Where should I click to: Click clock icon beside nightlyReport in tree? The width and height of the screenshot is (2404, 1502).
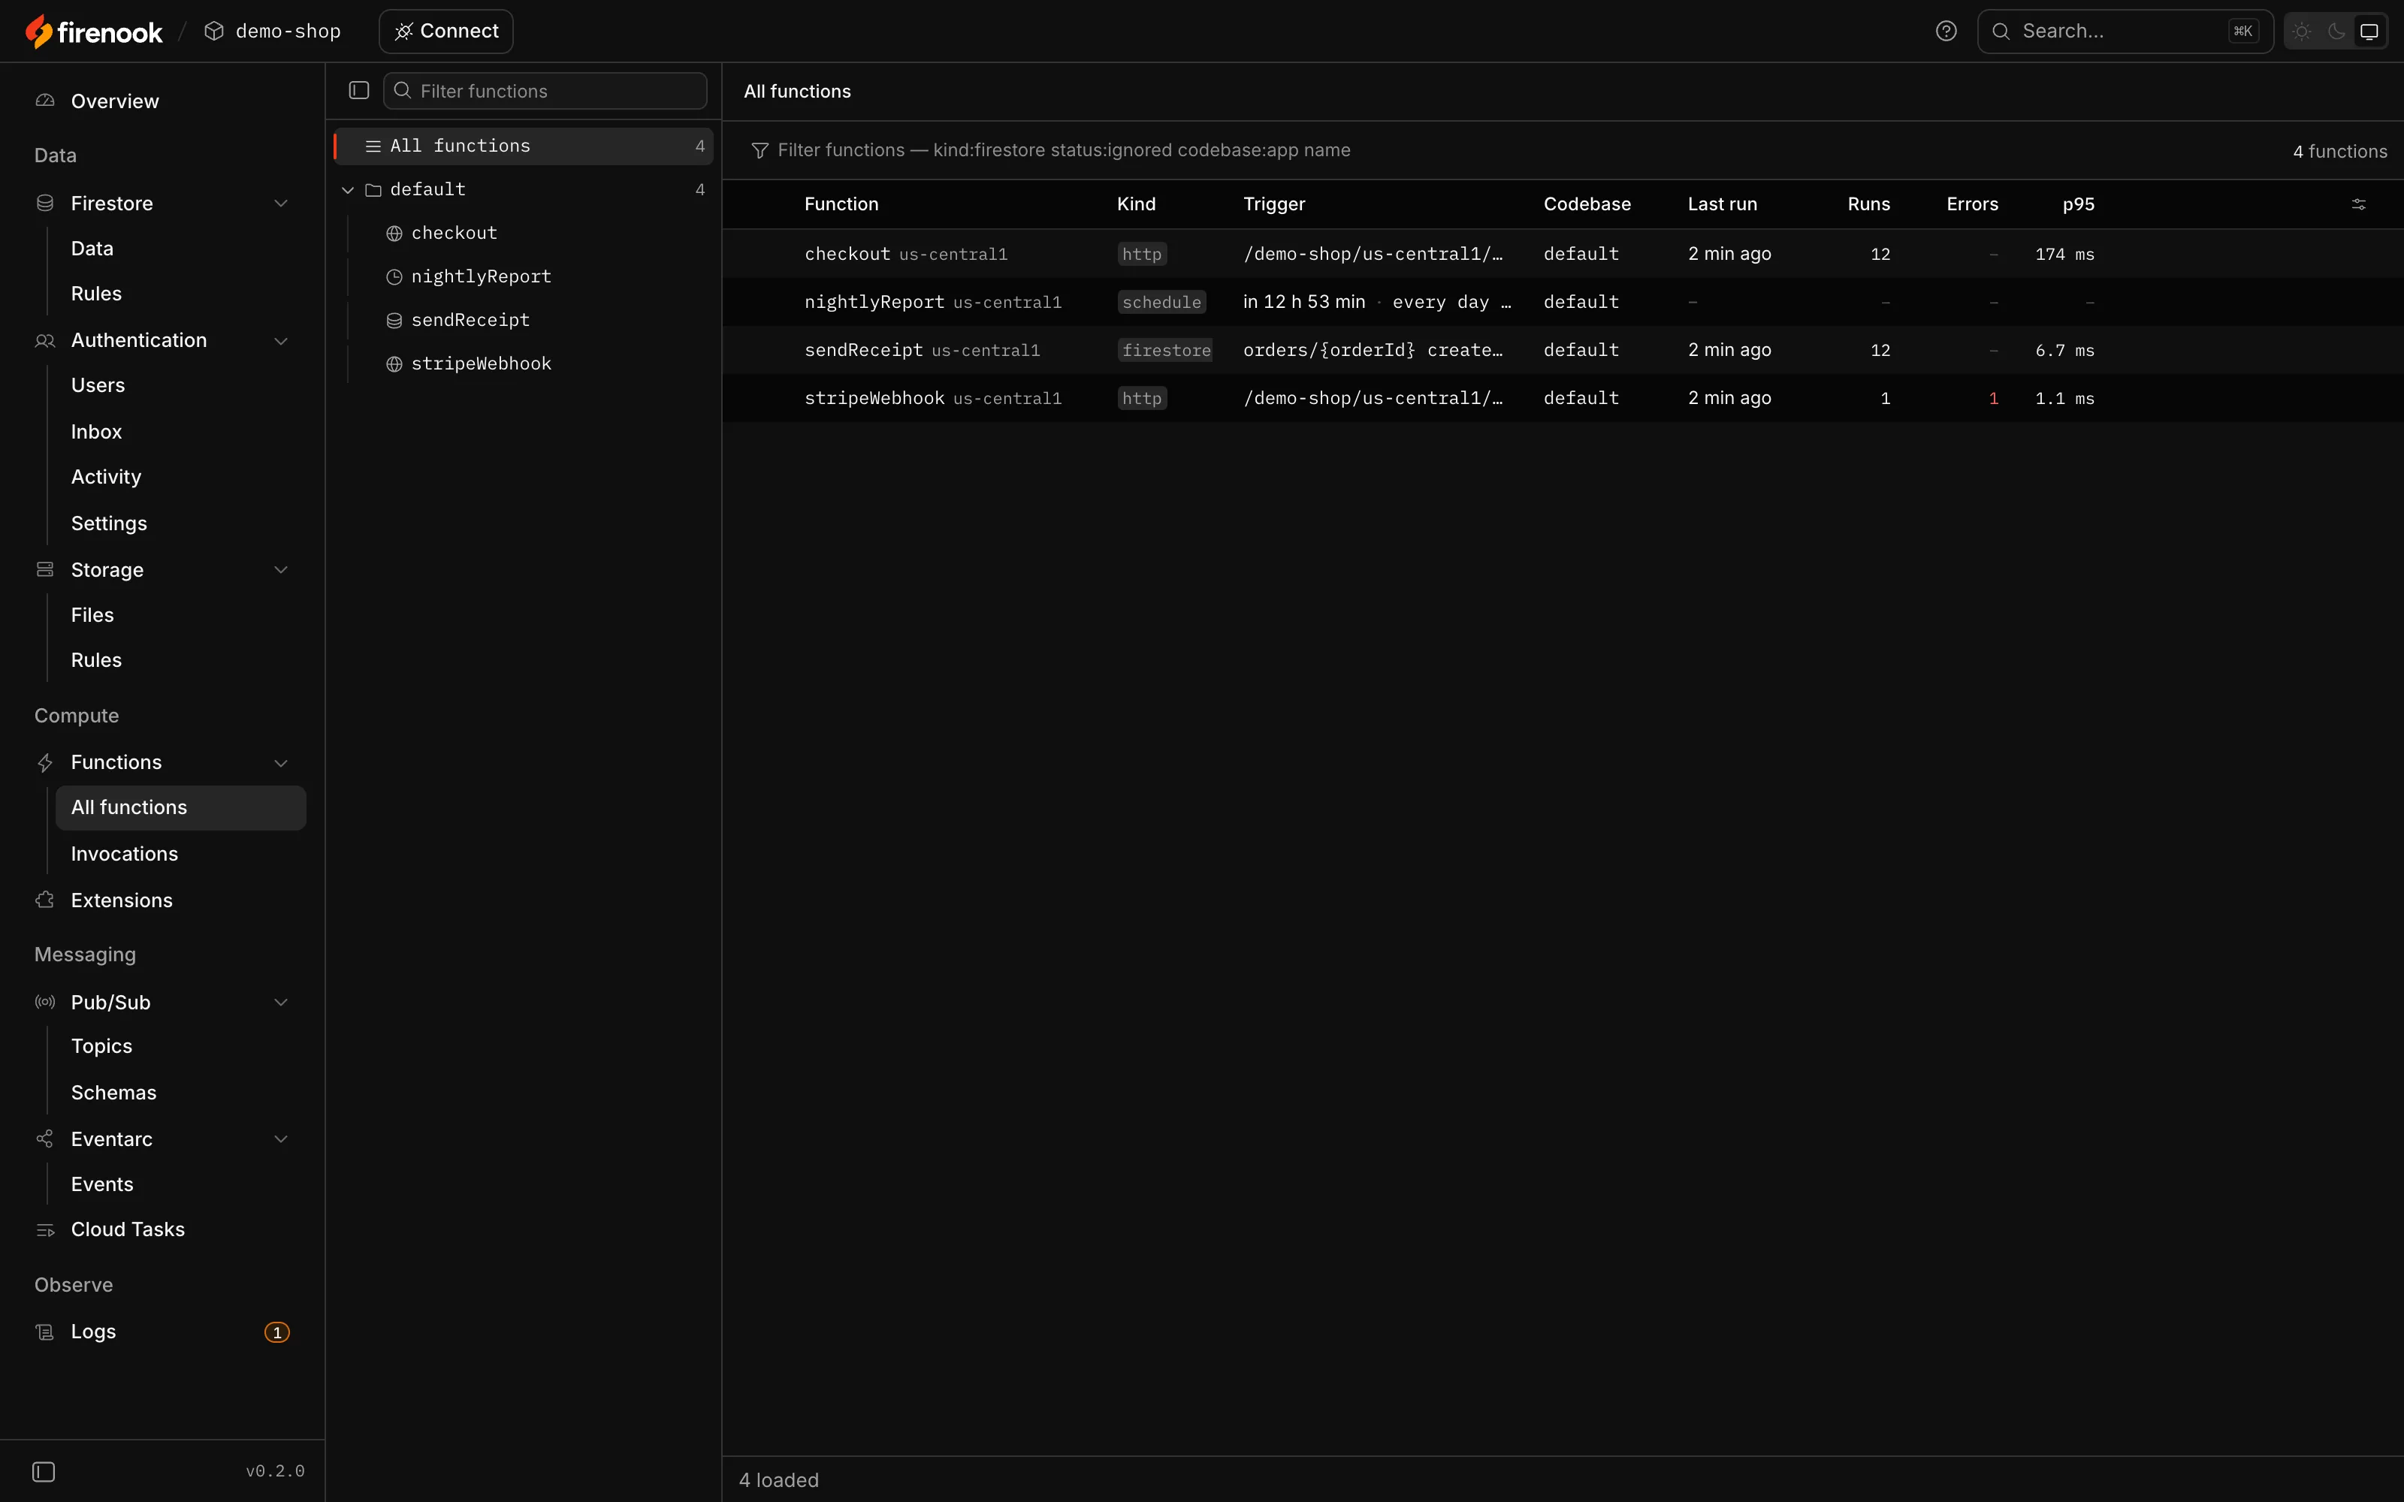(x=394, y=277)
